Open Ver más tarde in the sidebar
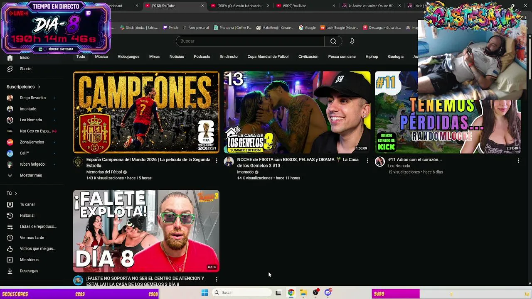The height and width of the screenshot is (299, 532). point(32,238)
